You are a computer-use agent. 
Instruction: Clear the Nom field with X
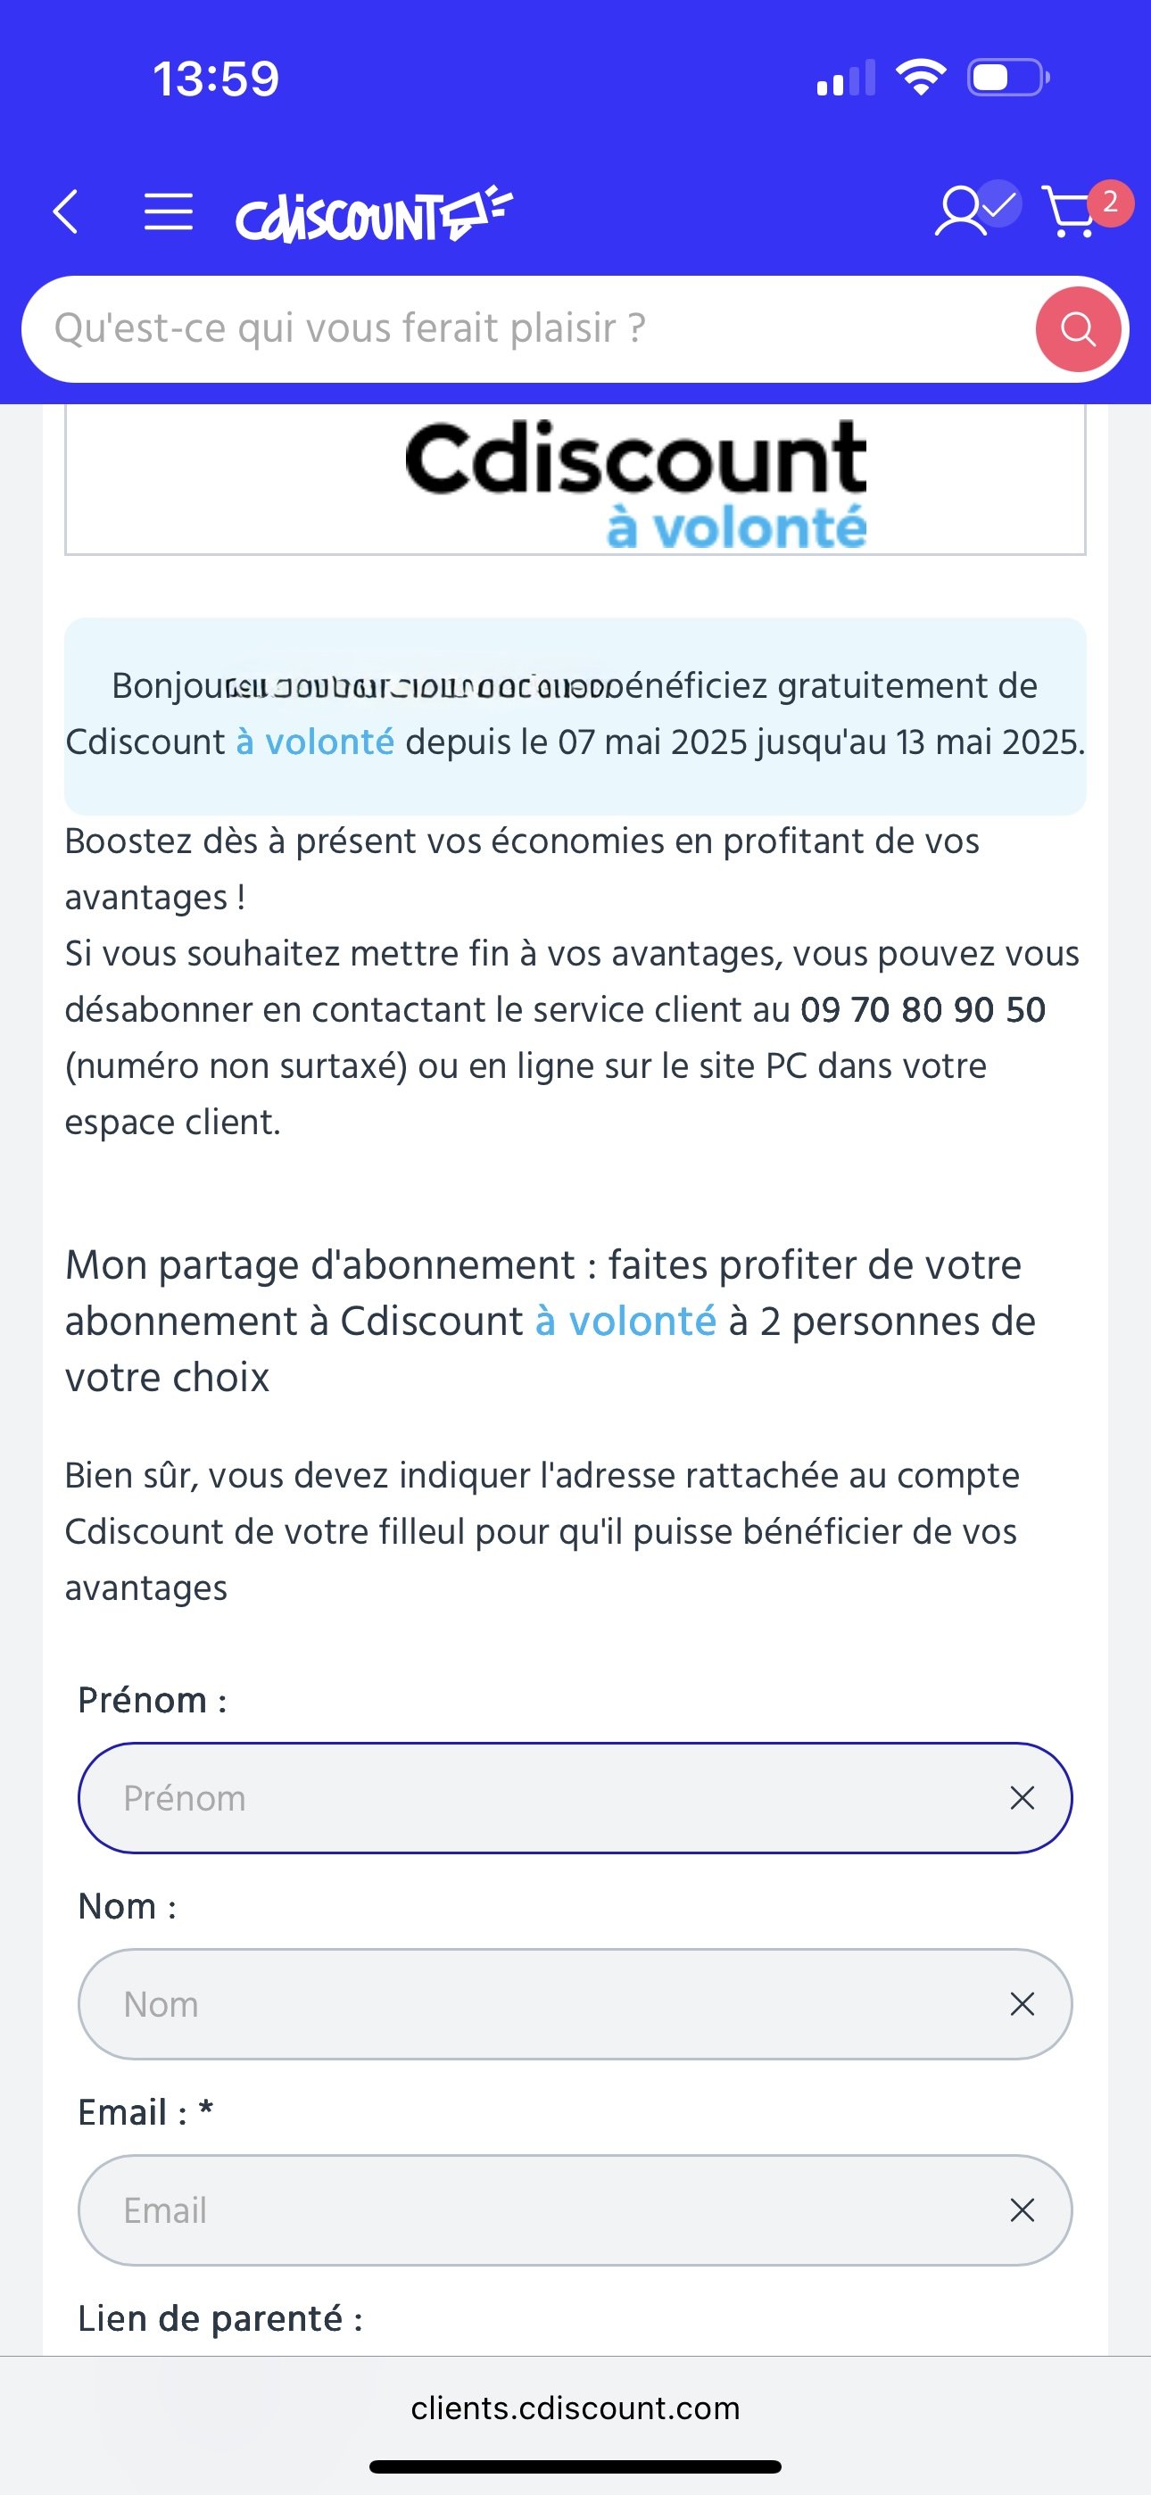click(1023, 2004)
